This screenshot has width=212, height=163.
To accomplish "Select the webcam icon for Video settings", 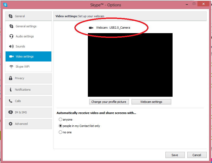I will (x=11, y=56).
